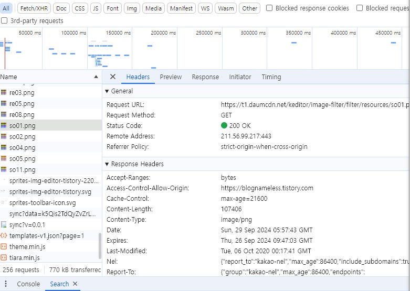Image resolution: width=410 pixels, height=291 pixels.
Task: Select the sprites-img-editor-tistory.svg request
Action: click(51, 191)
